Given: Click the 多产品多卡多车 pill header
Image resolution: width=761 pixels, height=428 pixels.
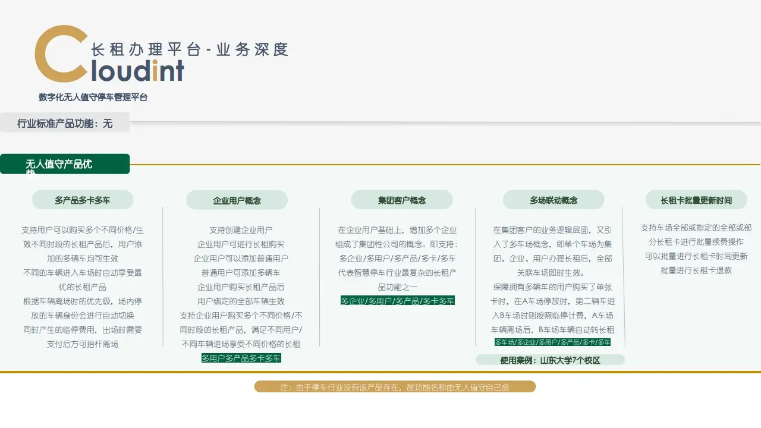Looking at the screenshot, I should pos(83,200).
